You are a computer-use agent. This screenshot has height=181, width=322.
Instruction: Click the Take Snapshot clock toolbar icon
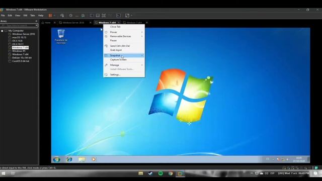tap(70, 16)
